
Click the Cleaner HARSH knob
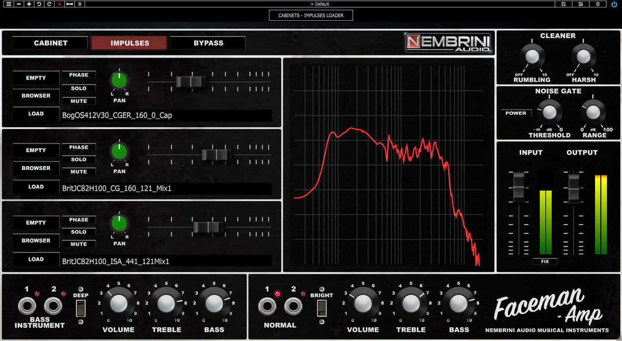pos(583,57)
